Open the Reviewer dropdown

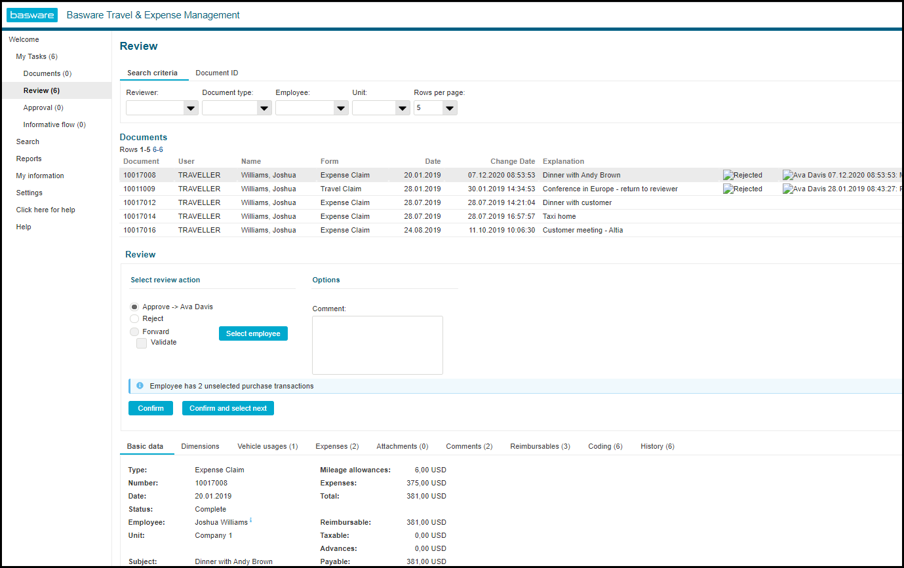point(162,108)
